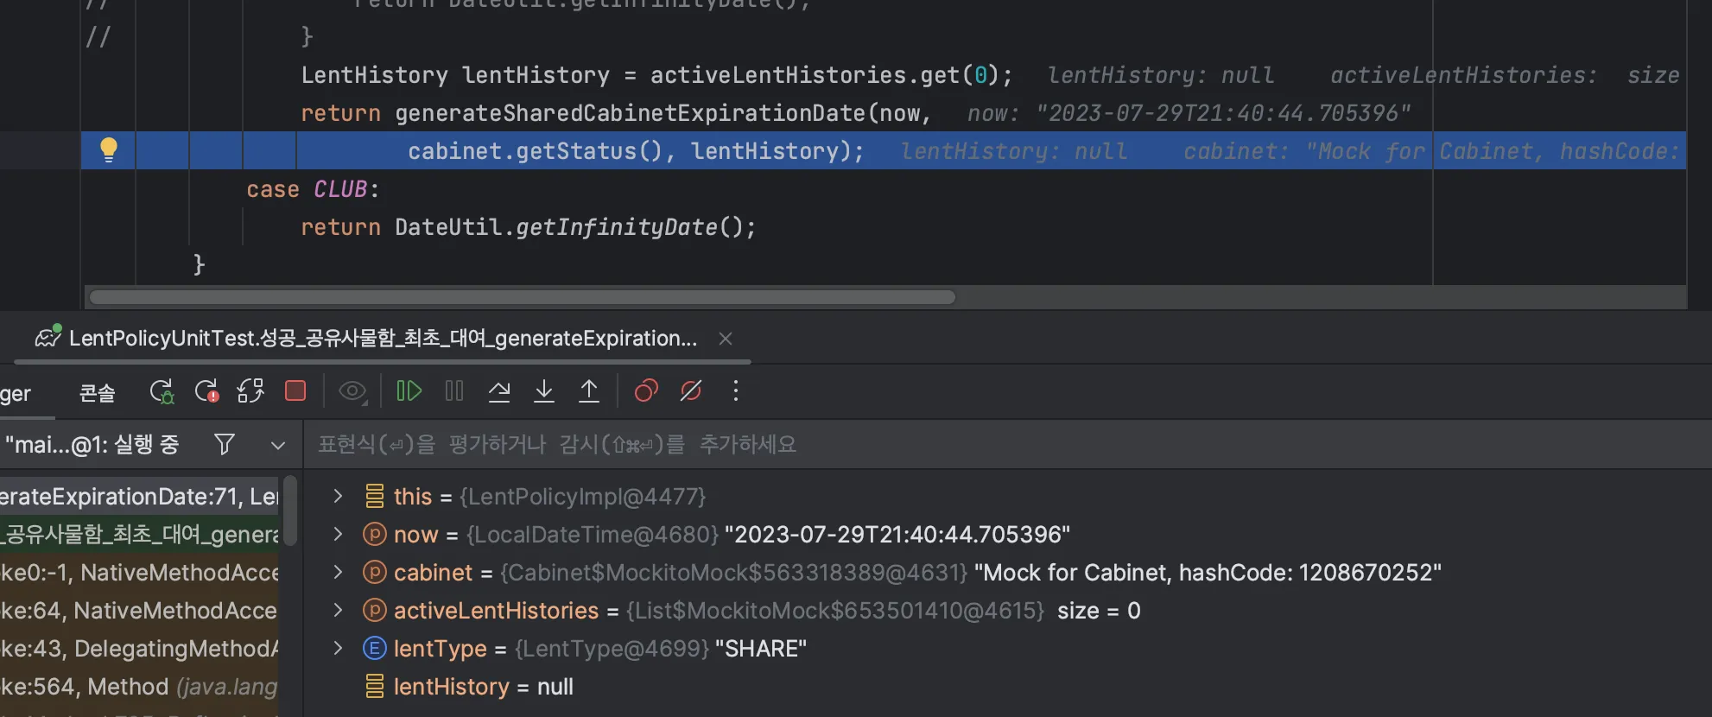Viewport: 1712px width, 717px height.
Task: Click the enum icon beside 'lentType'
Action: (374, 649)
